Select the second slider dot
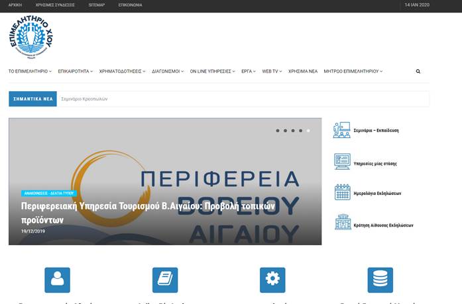 tap(285, 131)
